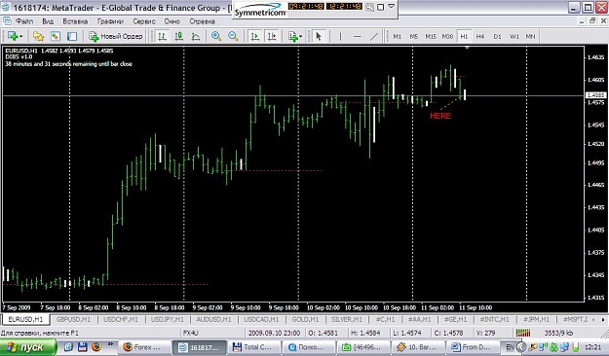The height and width of the screenshot is (356, 609).
Task: Open the Файл menu
Action: tap(24, 21)
